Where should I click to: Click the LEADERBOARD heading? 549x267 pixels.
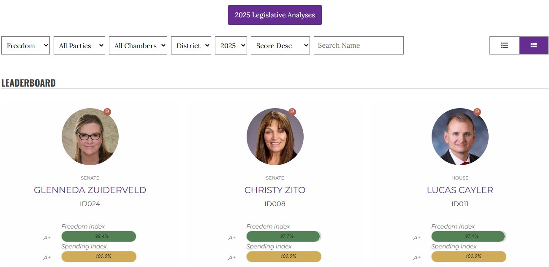[29, 83]
